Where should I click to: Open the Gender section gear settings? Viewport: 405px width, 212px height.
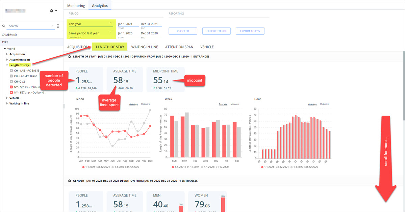tap(70, 181)
